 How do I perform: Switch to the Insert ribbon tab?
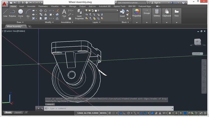pyautogui.click(x=22, y=6)
